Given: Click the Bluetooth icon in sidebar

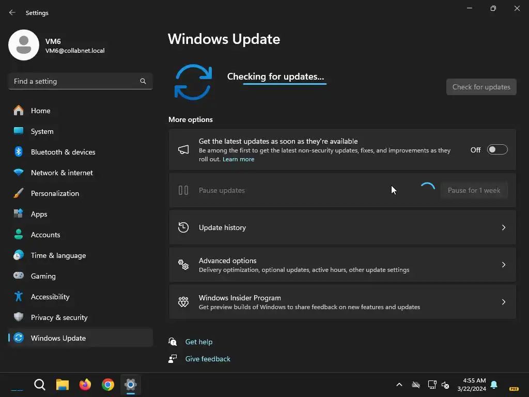Looking at the screenshot, I should (x=19, y=151).
